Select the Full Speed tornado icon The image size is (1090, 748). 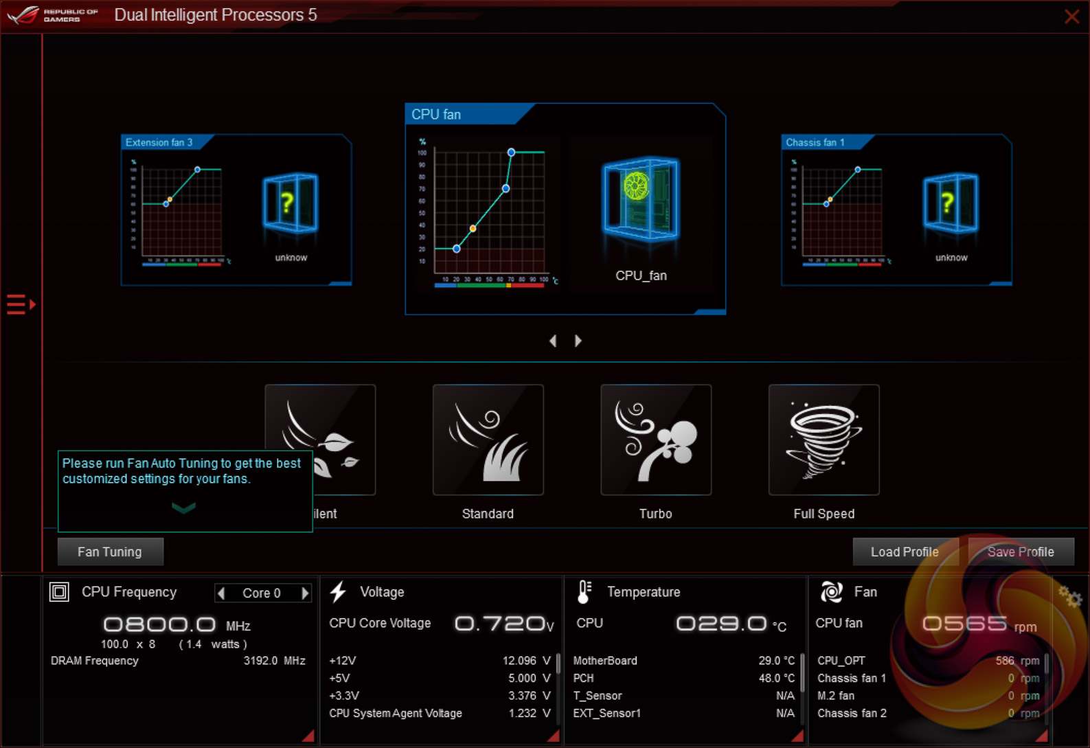point(824,440)
